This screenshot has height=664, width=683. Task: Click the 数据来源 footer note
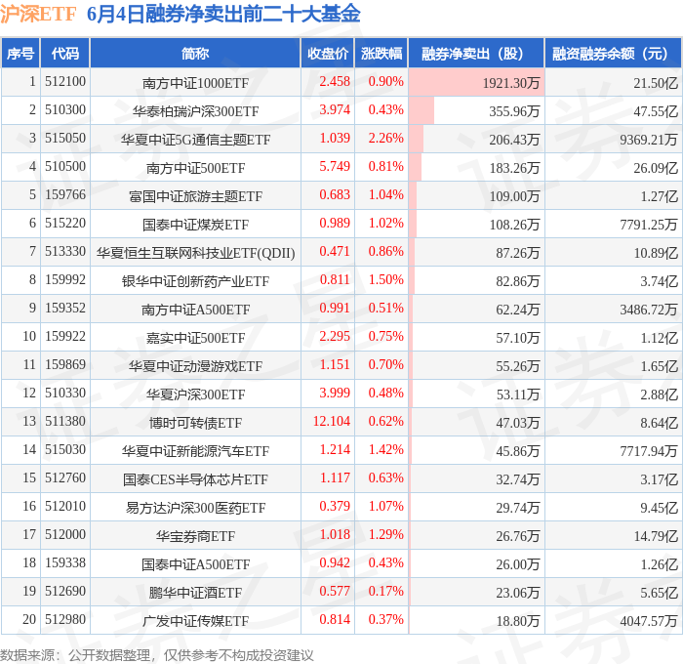157,655
